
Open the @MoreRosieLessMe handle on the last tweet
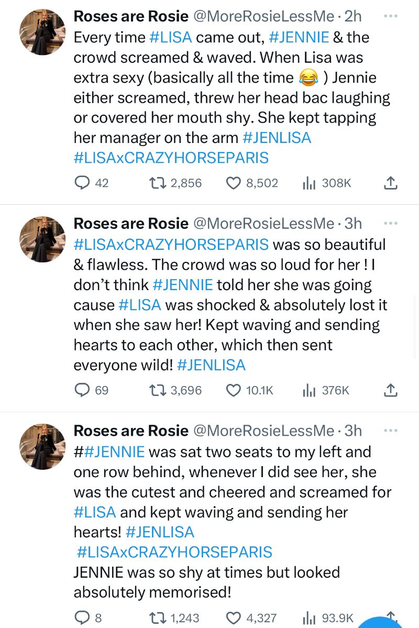point(263,431)
